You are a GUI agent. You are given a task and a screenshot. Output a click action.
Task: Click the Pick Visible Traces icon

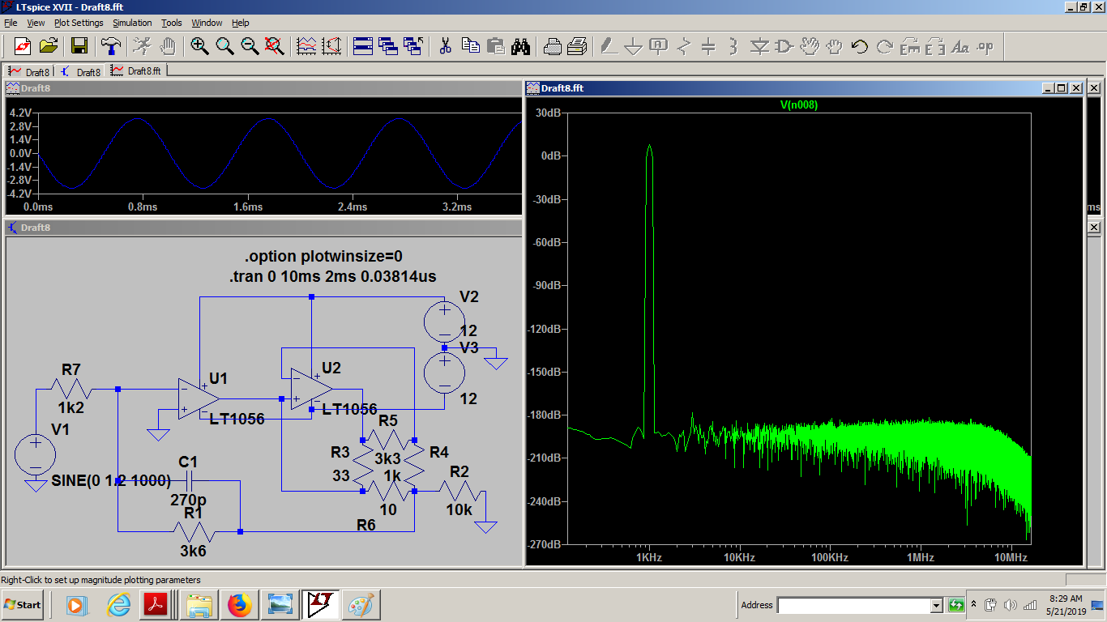[331, 45]
